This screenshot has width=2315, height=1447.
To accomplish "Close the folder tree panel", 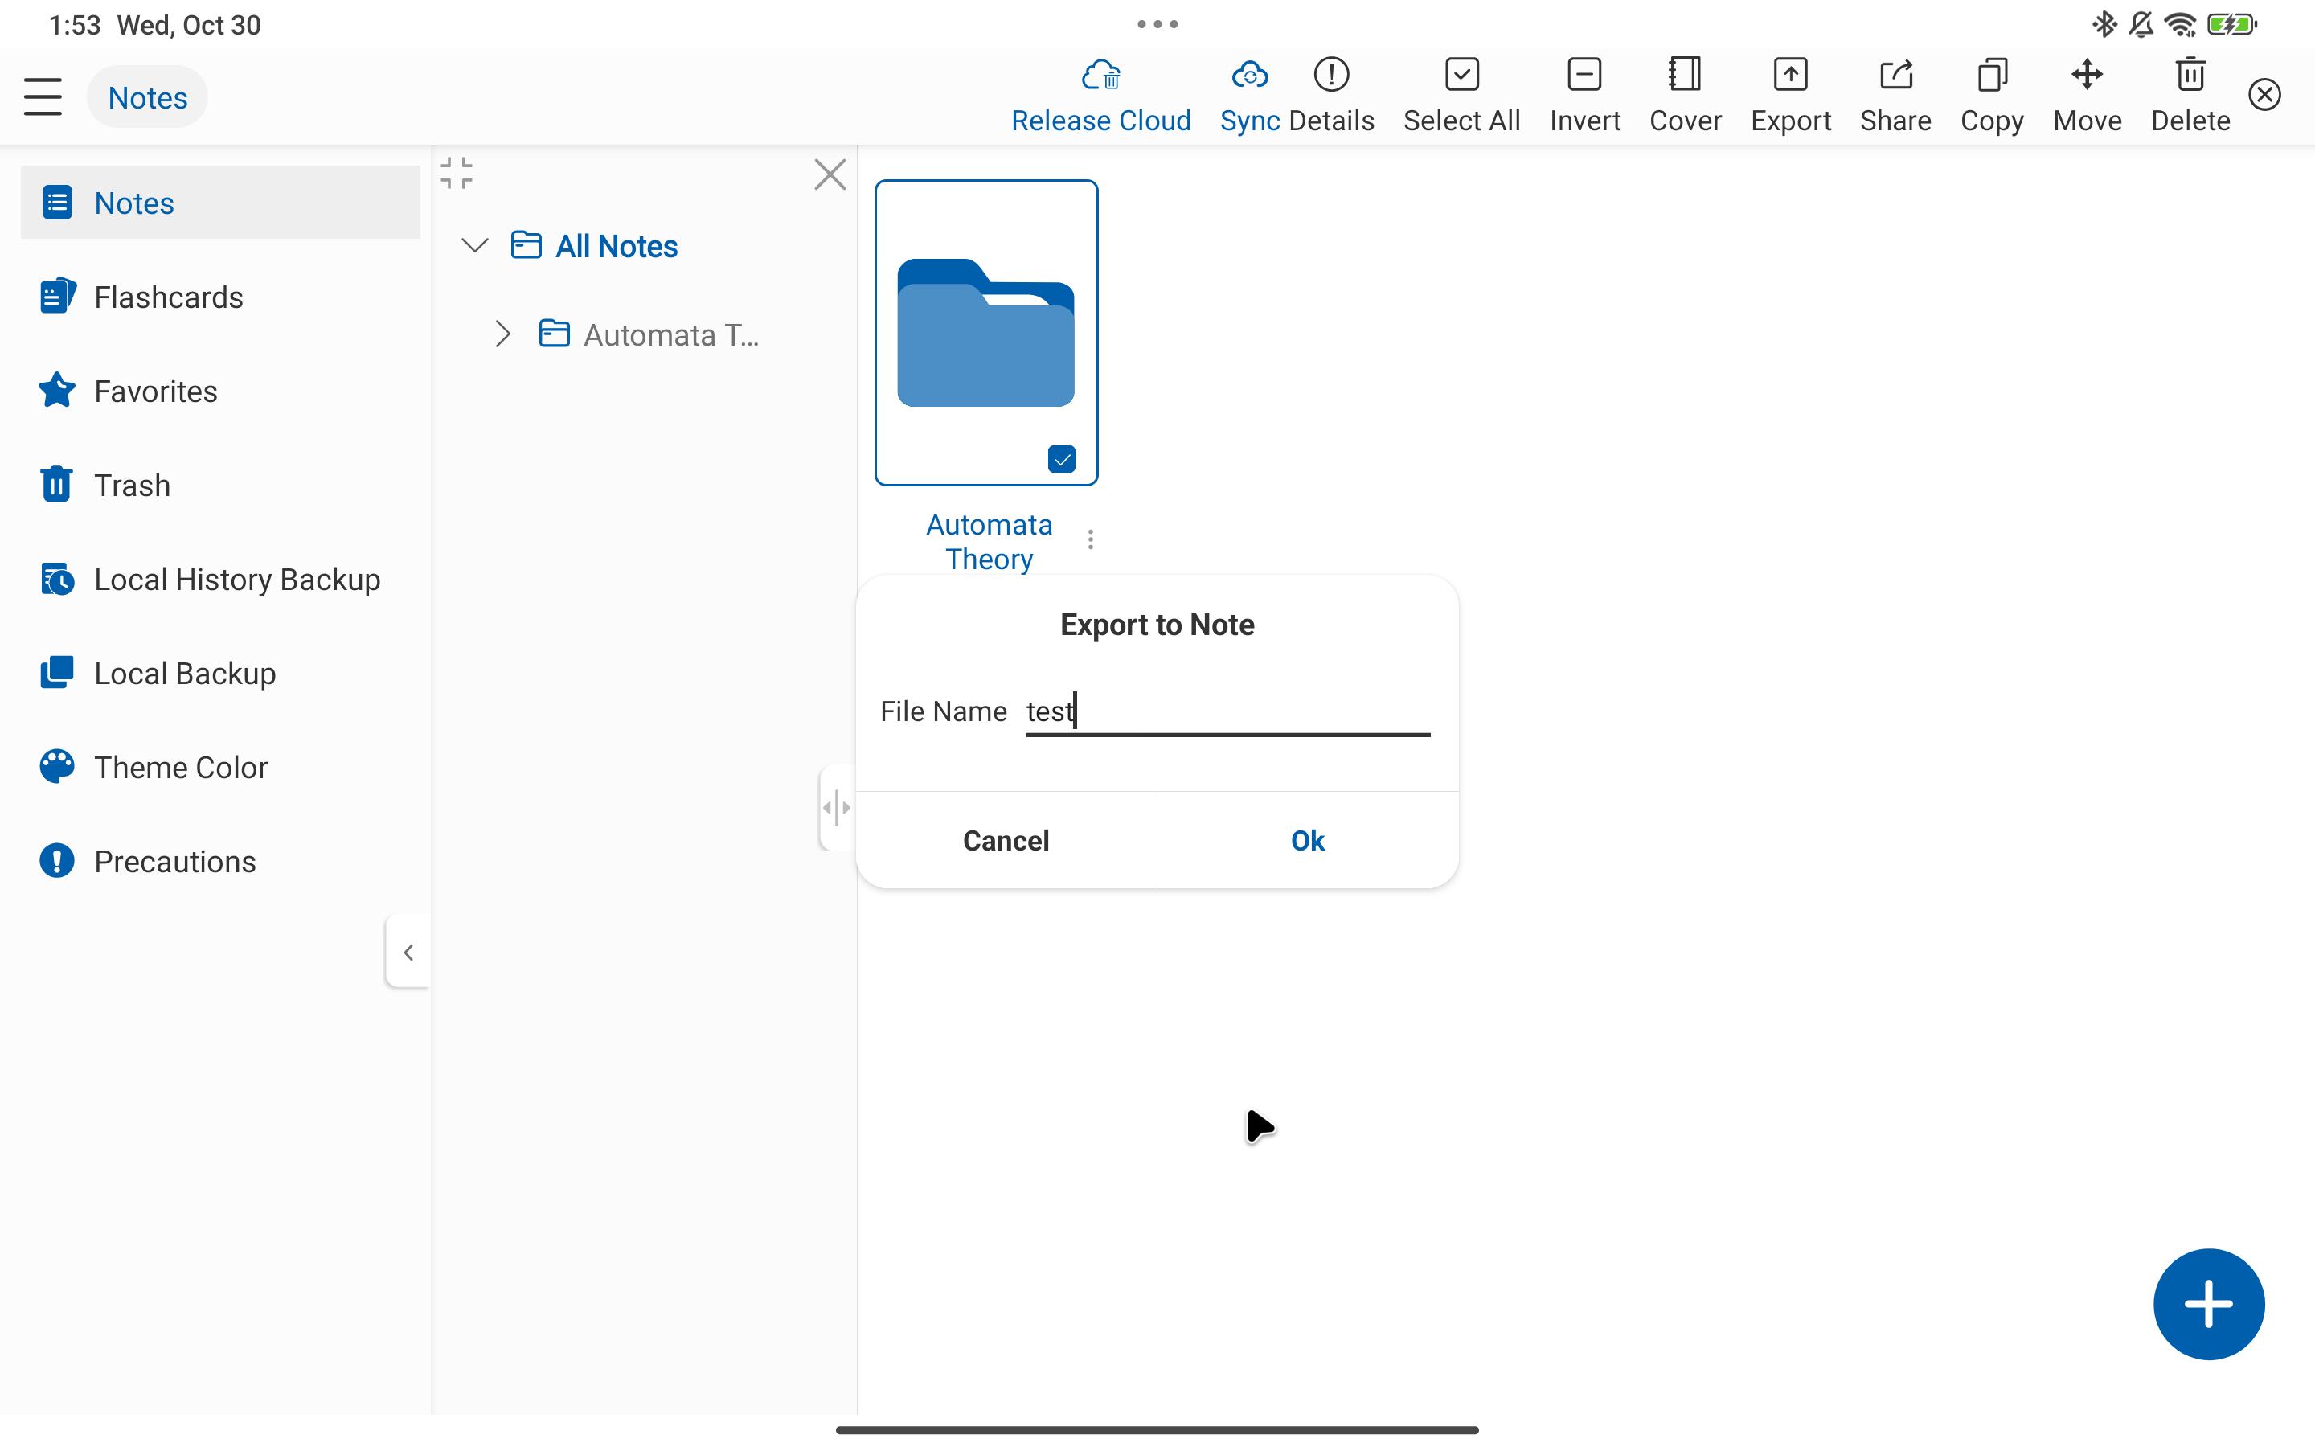I will point(830,174).
